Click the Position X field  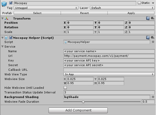tap(80, 23)
